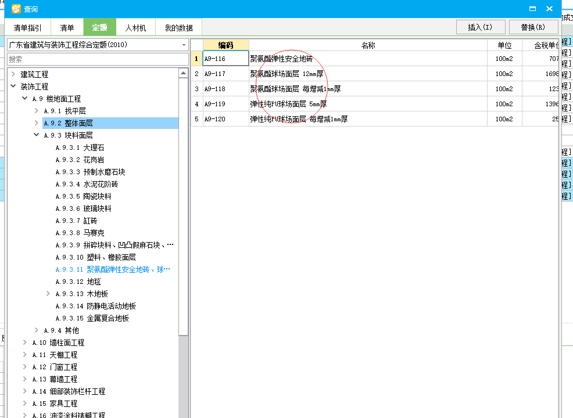Select A.9.3.11 聚氨酯弹性安全地砖 item
The image size is (573, 418).
tap(113, 269)
